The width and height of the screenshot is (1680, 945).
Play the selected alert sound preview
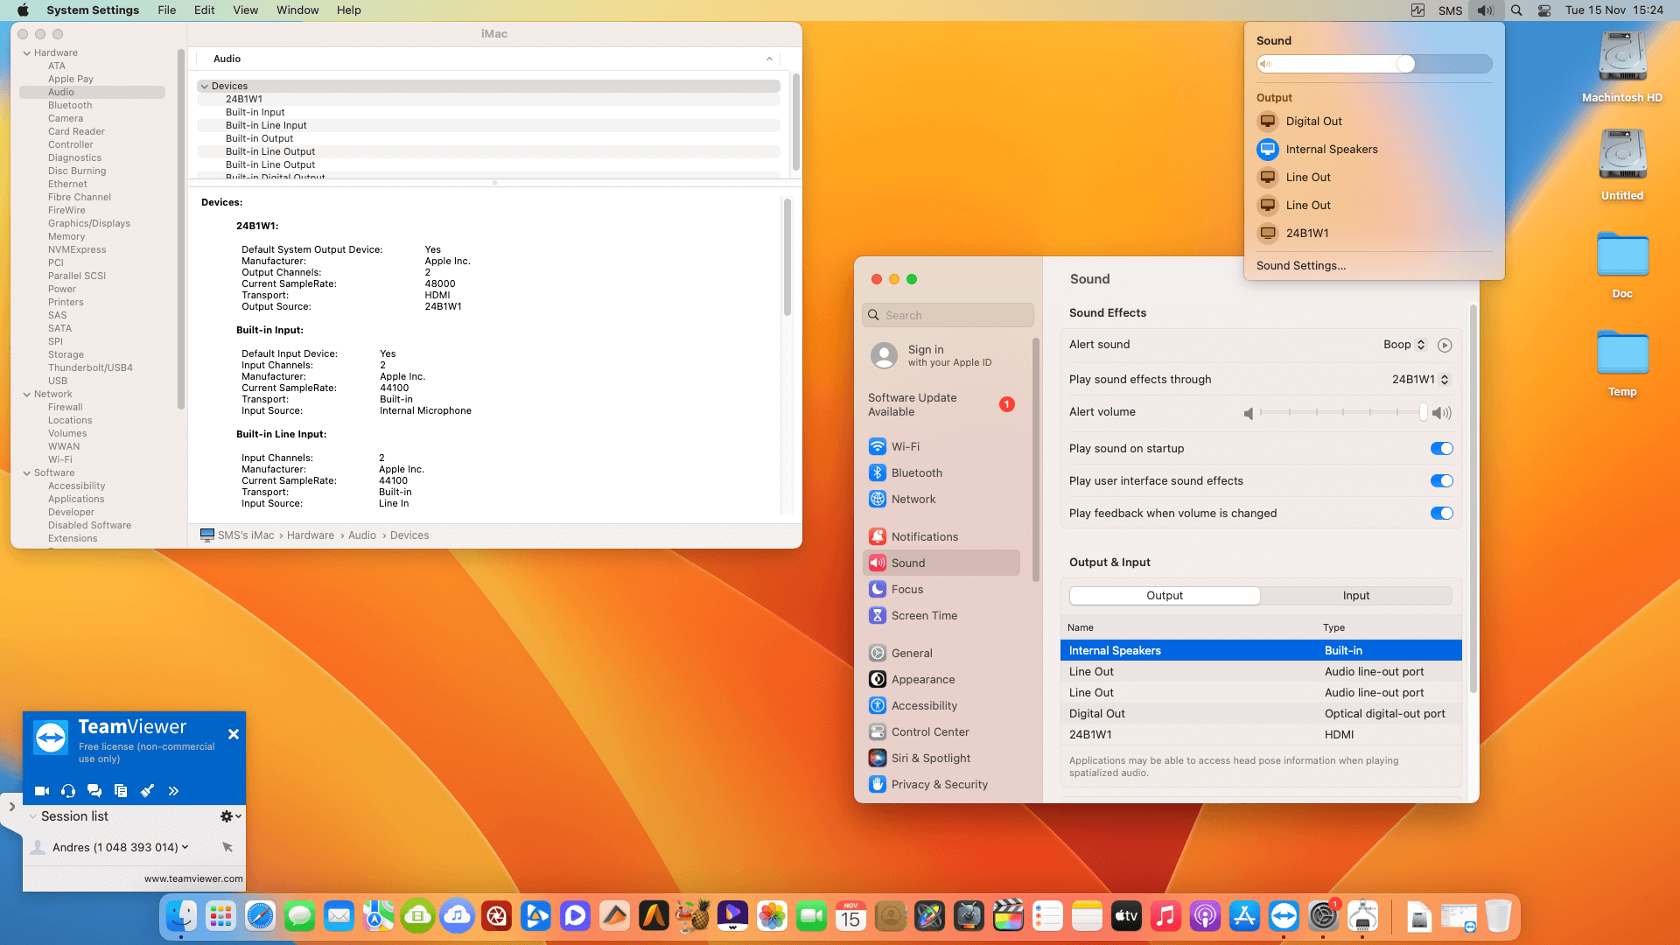tap(1445, 345)
